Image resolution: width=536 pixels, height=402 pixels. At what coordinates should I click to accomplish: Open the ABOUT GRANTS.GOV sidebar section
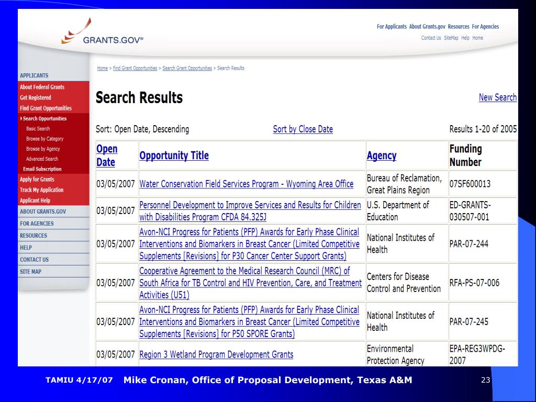coord(43,211)
